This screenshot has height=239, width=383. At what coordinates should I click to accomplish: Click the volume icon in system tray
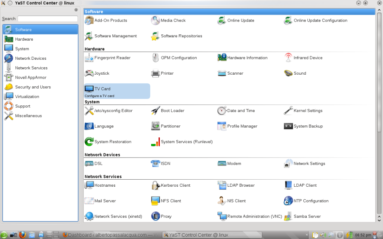(323, 235)
